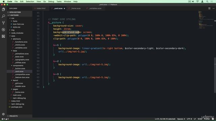
Task: Collapse the abstracts folder
Action: [20, 39]
